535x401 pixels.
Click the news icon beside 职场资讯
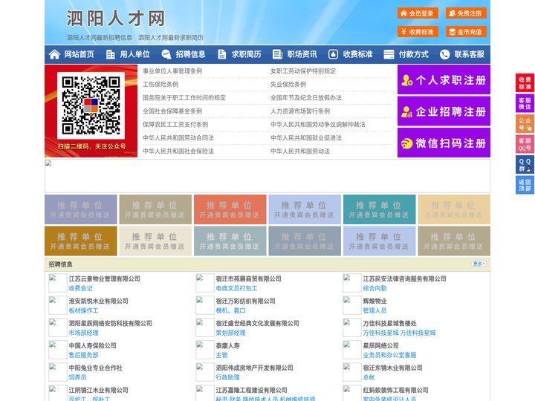277,54
